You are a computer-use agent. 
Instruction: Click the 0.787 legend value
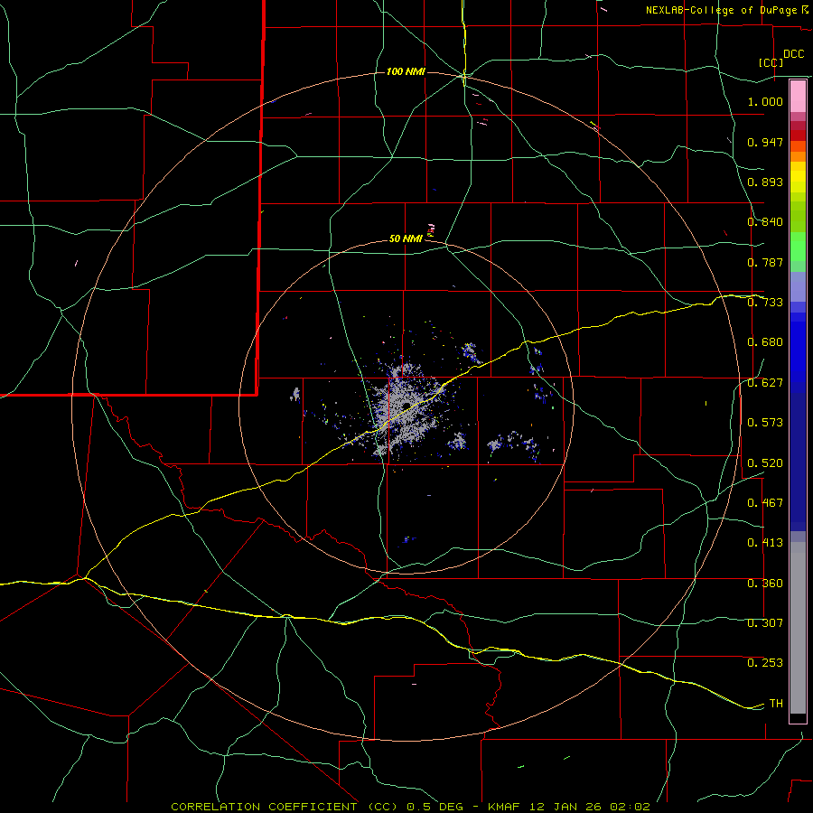(765, 262)
